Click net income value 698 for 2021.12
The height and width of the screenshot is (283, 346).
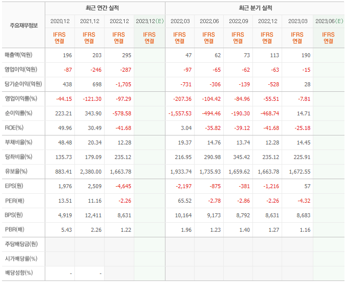tap(97, 84)
